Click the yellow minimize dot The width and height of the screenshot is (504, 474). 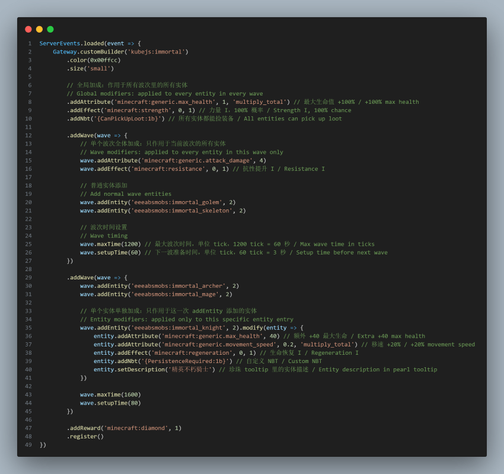click(x=39, y=29)
